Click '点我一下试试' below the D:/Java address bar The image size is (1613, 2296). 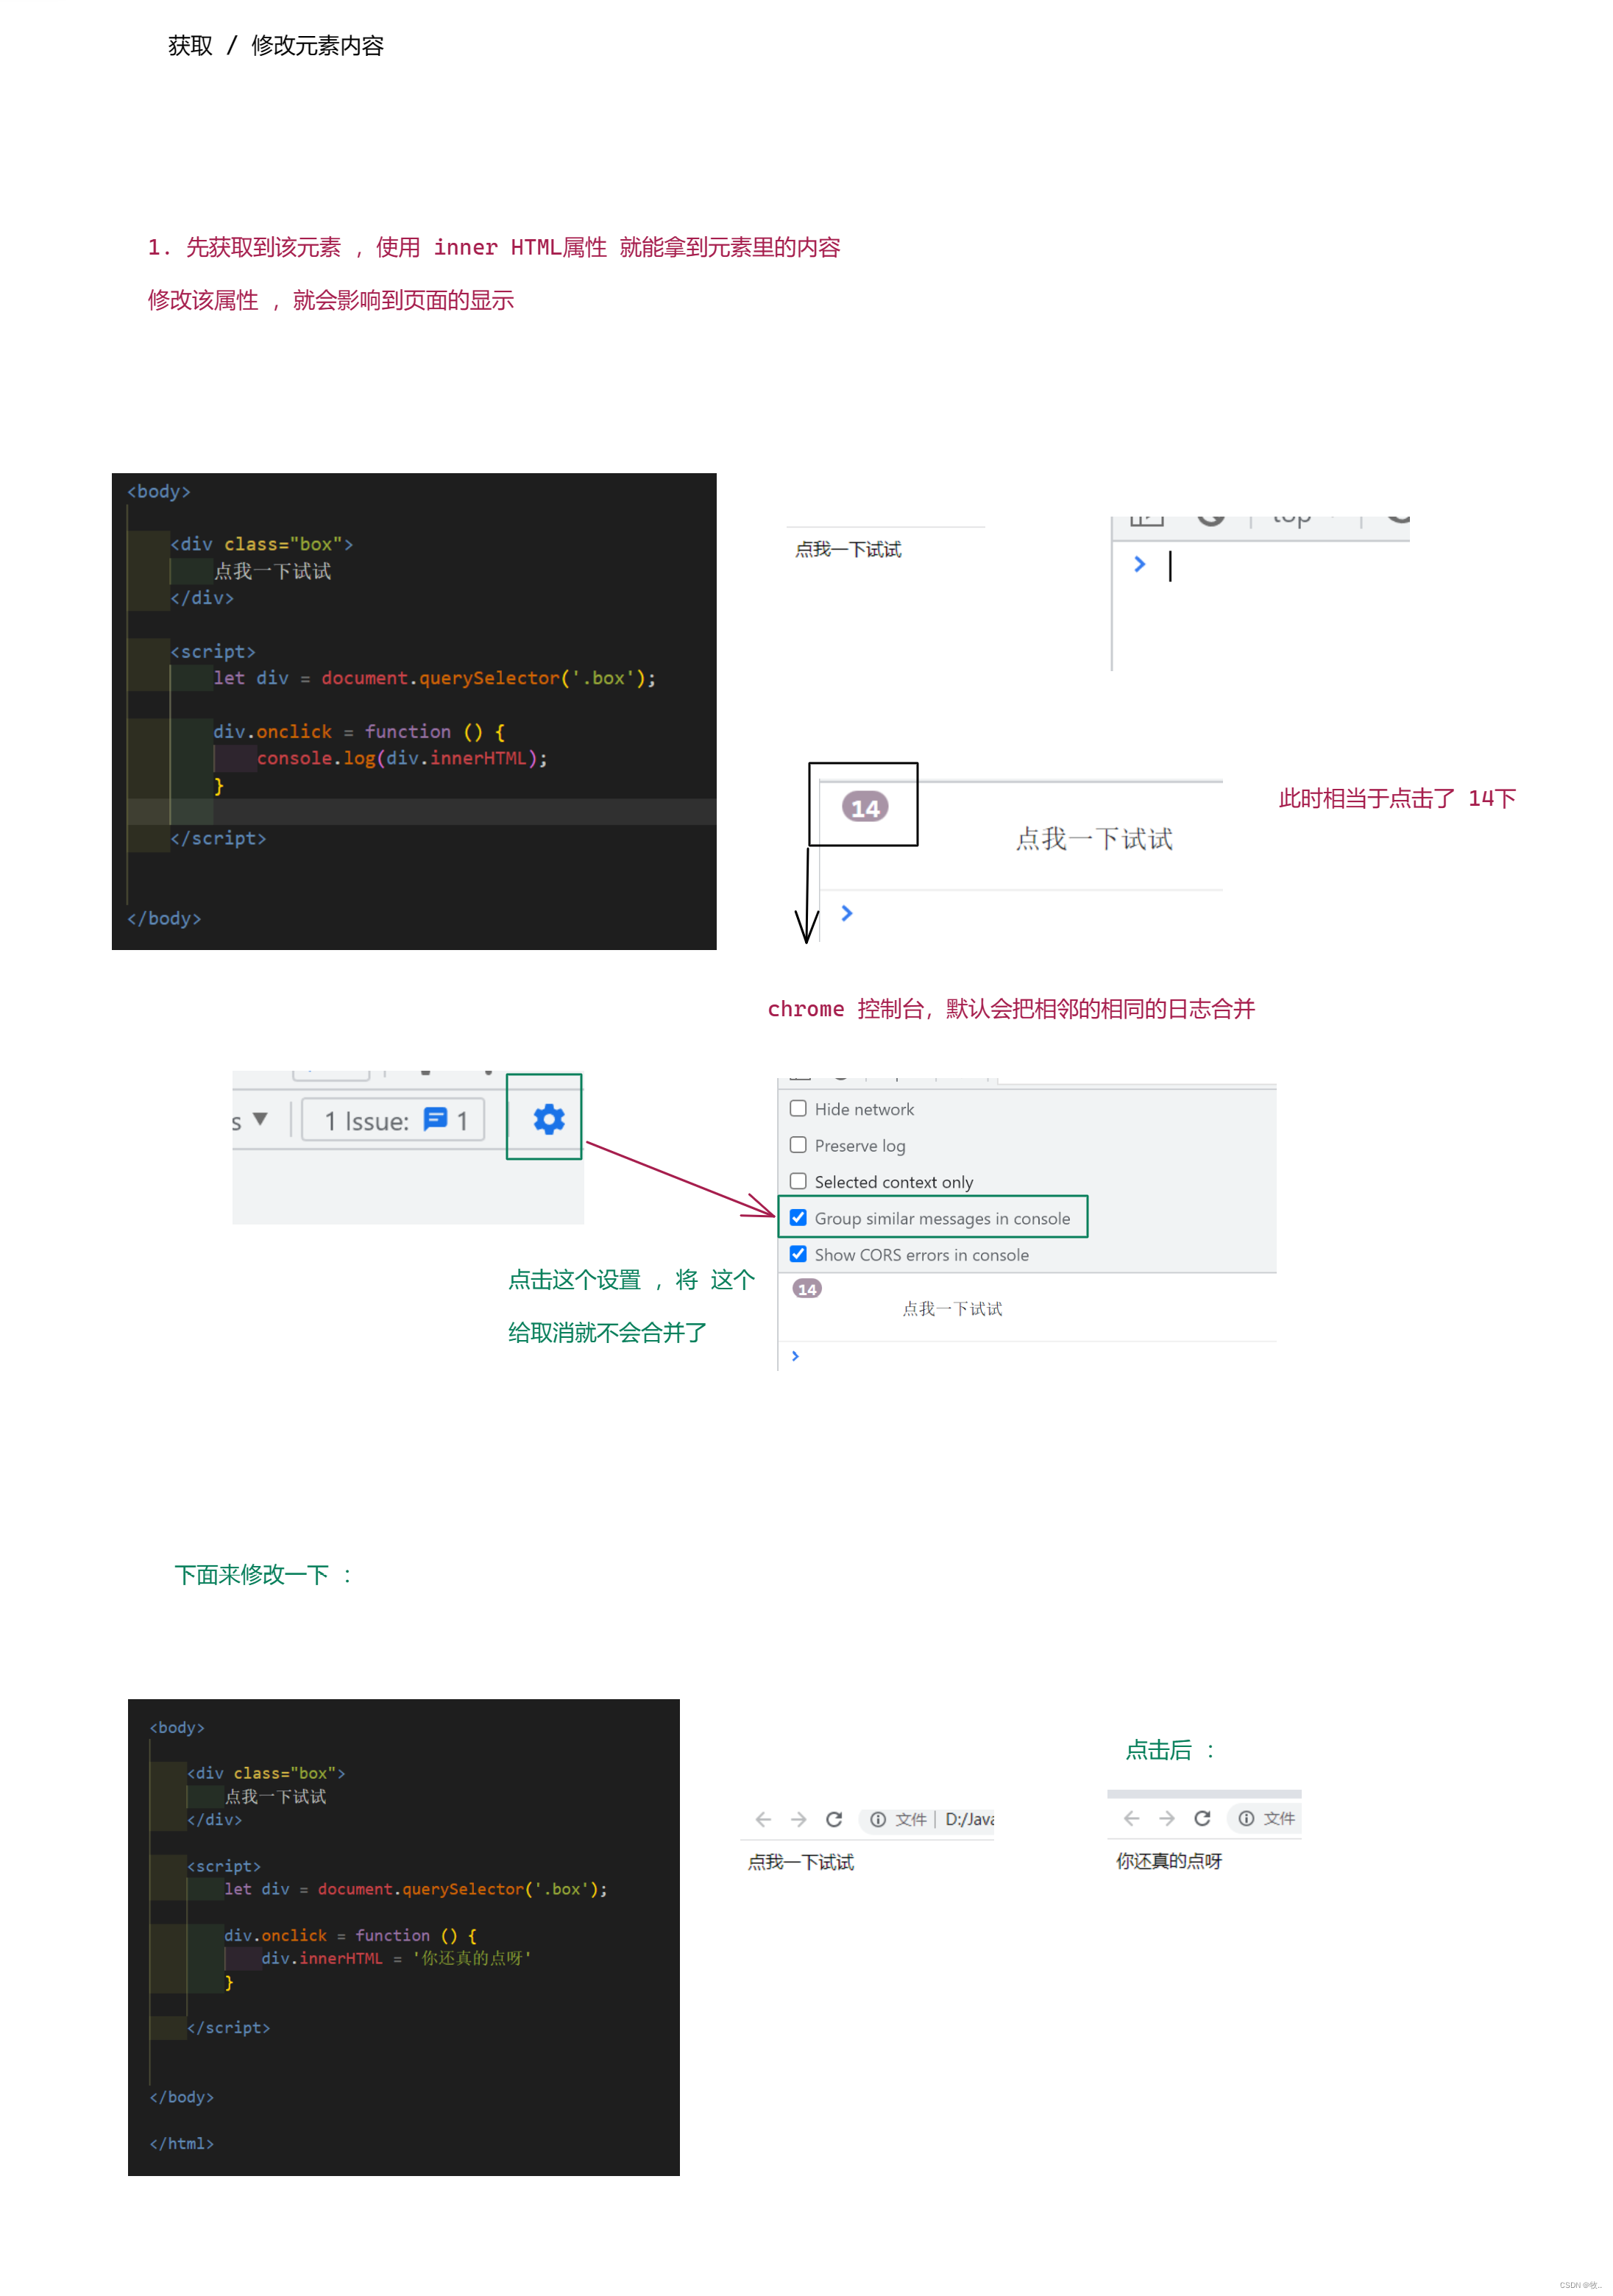(800, 1862)
